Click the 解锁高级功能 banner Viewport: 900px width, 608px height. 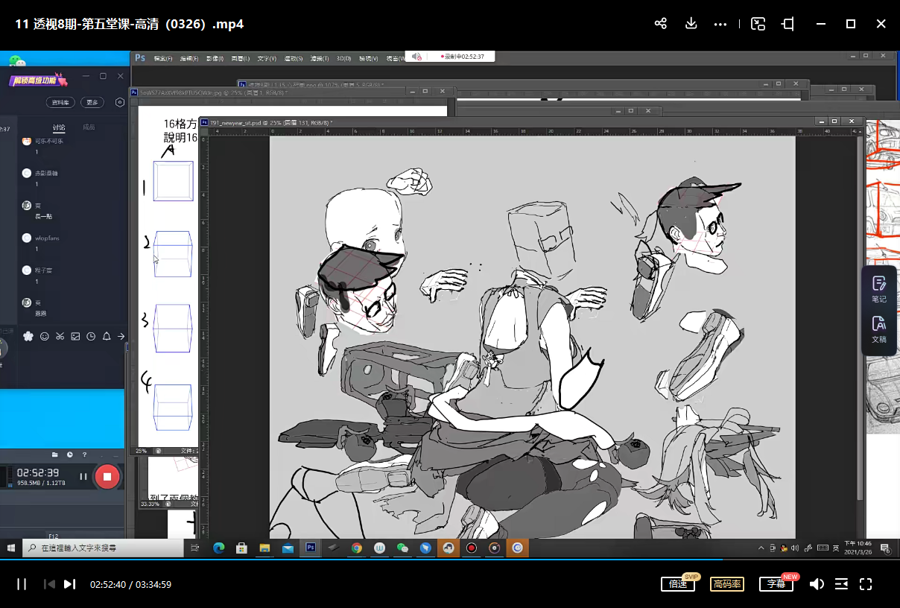(x=37, y=80)
